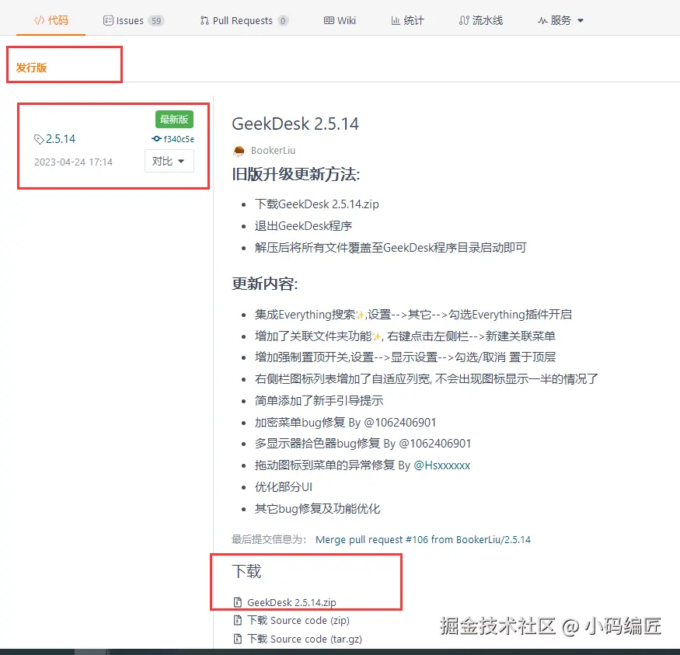
Task: Click the line 下载GeekDesk 2.5.14.zip in upgrade steps
Action: point(316,204)
